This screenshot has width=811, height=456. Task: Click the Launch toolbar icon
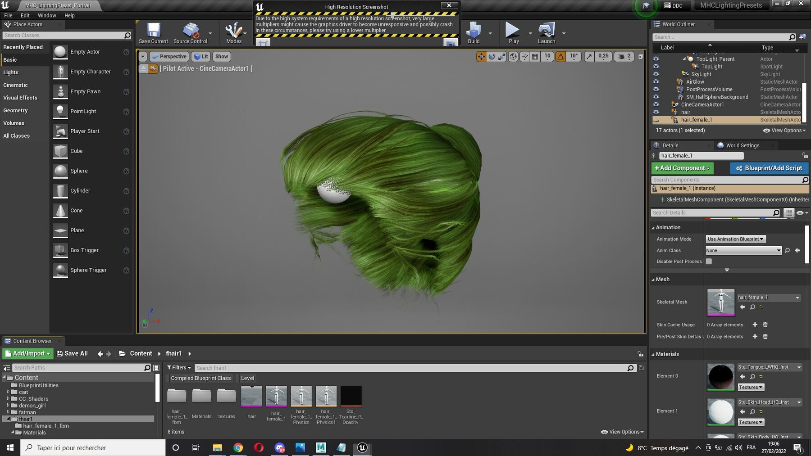[547, 33]
